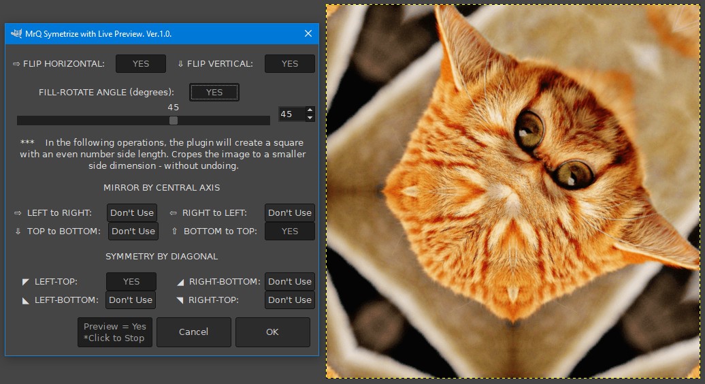Toggle RIGHT to LEFT Don't Use button
Screen dimensions: 705x384
point(290,212)
